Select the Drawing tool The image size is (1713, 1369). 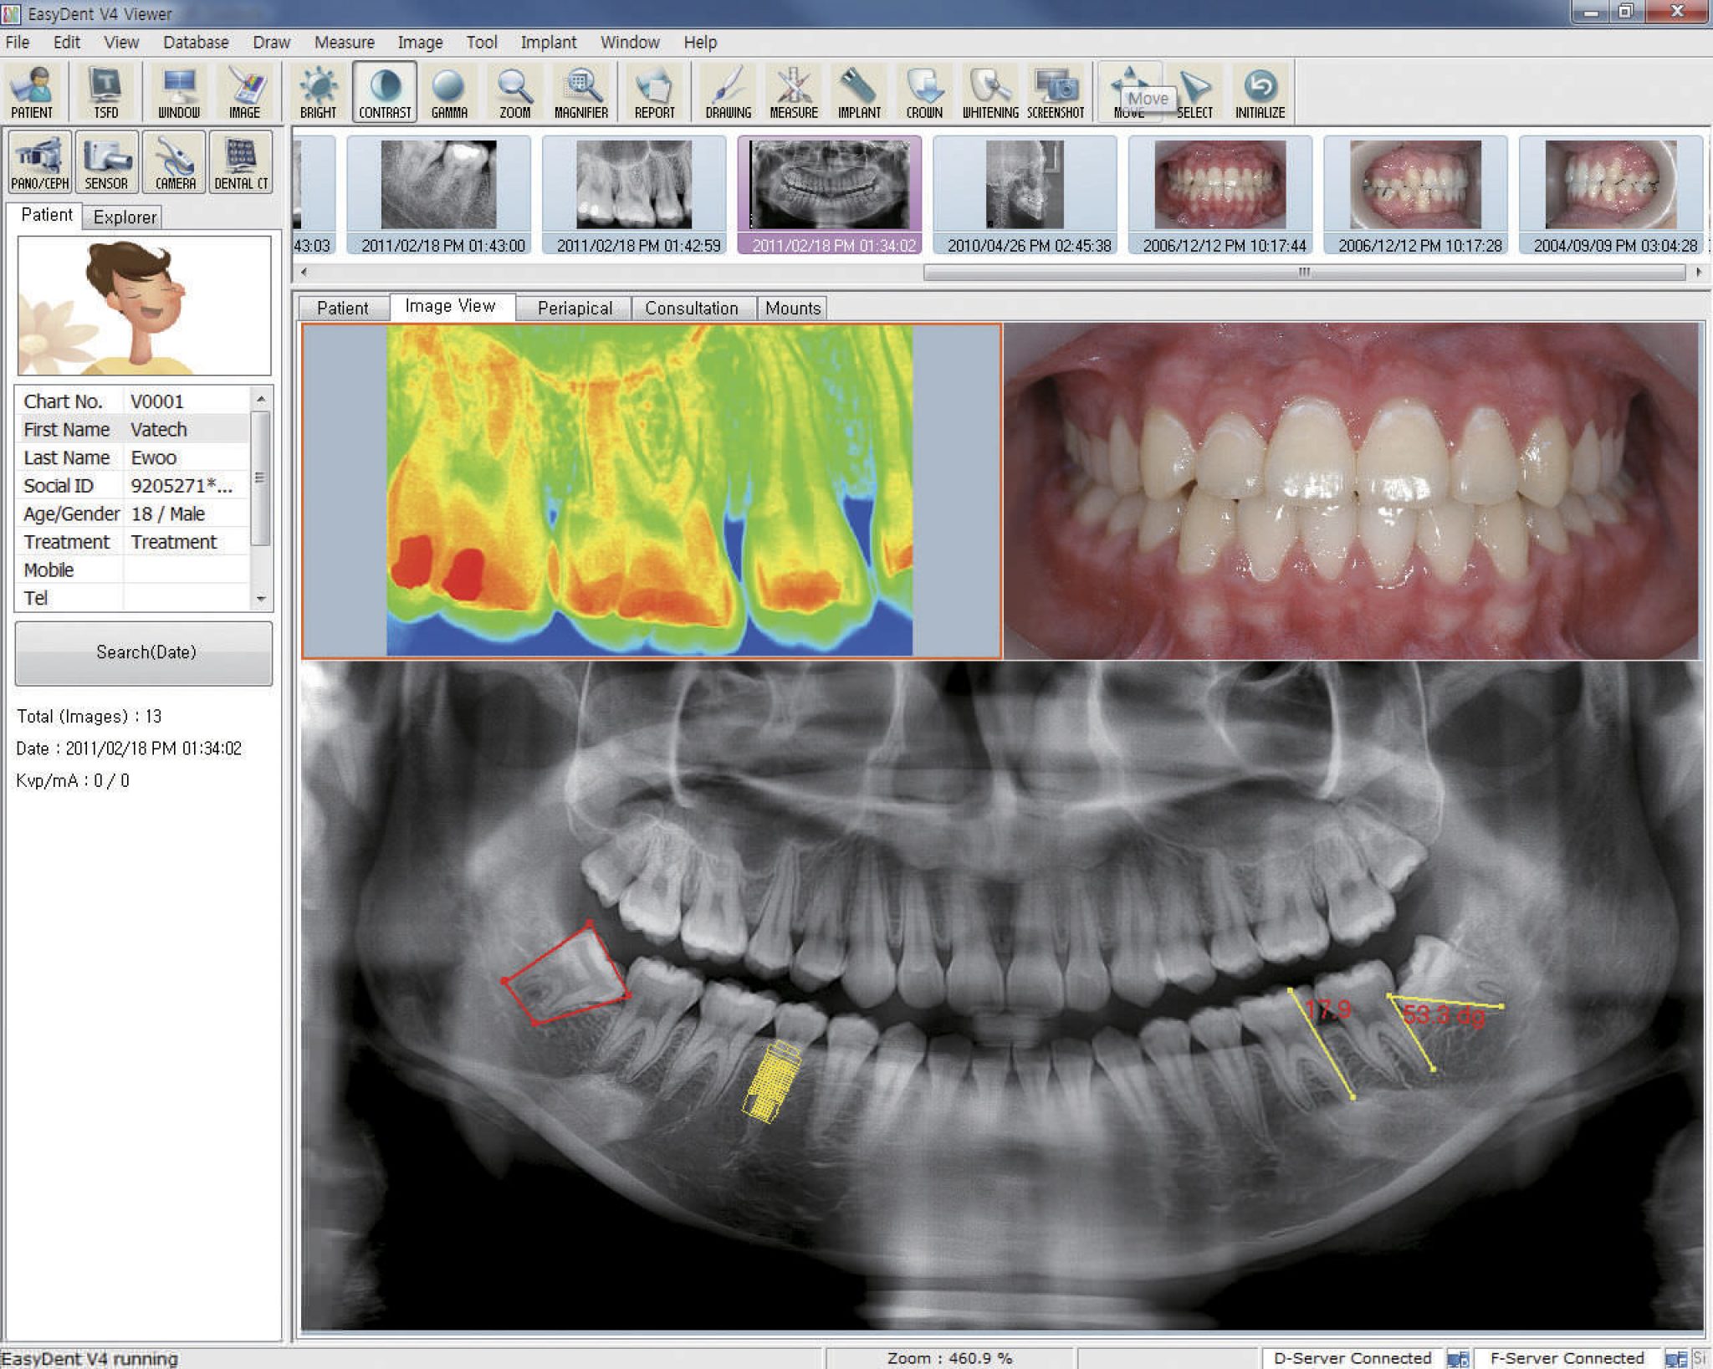click(729, 90)
